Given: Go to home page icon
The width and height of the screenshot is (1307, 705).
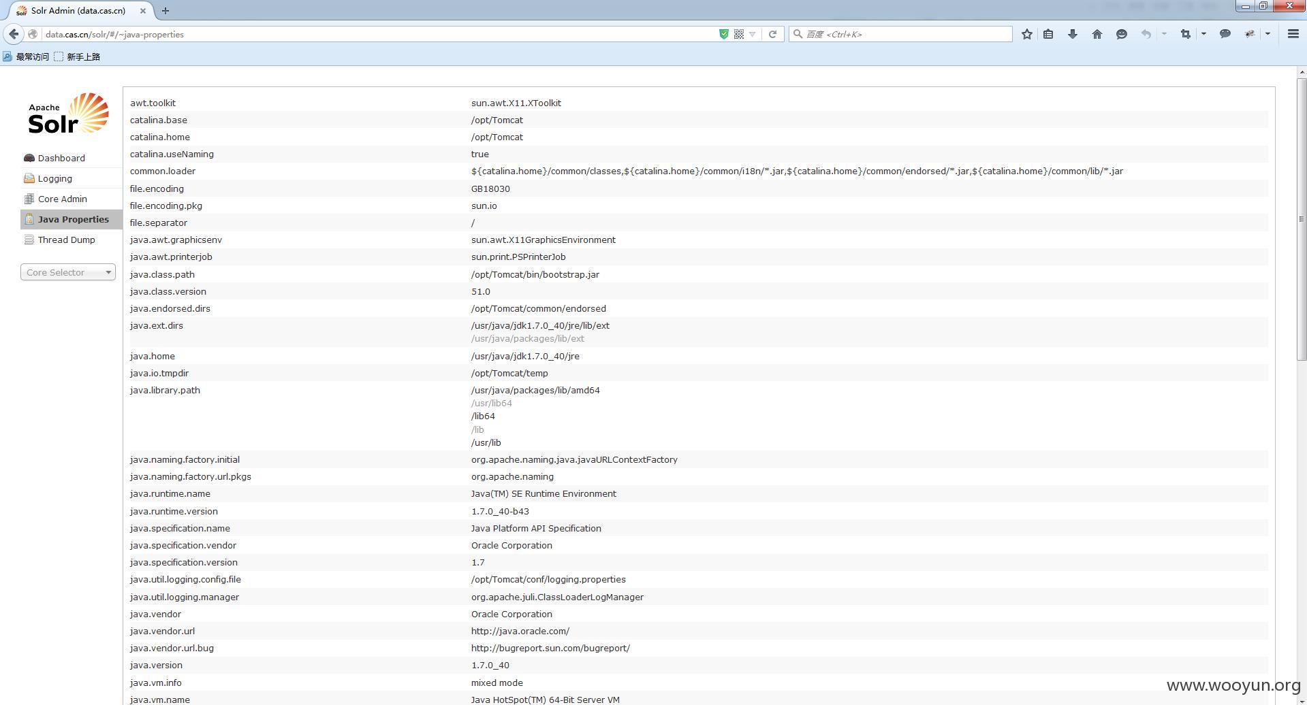Looking at the screenshot, I should click(1097, 34).
